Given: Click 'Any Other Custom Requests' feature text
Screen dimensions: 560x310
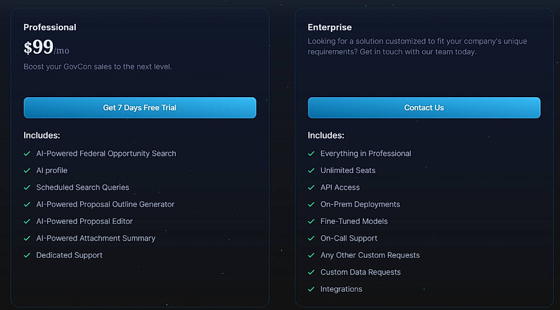Looking at the screenshot, I should (370, 255).
